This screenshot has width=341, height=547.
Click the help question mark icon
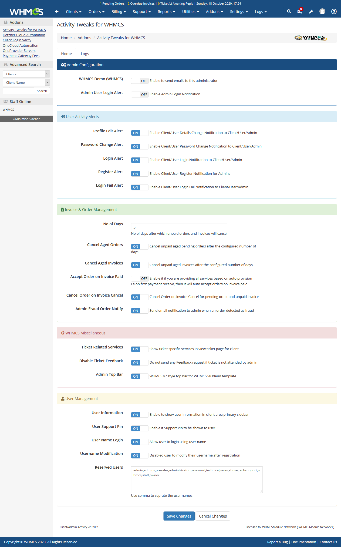[x=334, y=11]
